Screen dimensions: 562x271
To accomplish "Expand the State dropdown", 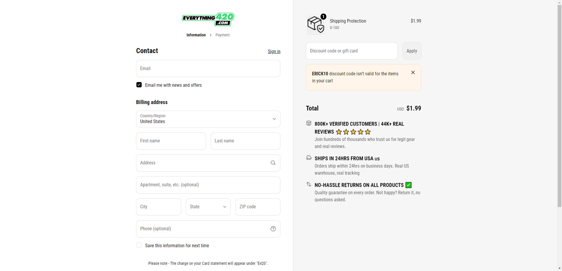I will (x=208, y=207).
